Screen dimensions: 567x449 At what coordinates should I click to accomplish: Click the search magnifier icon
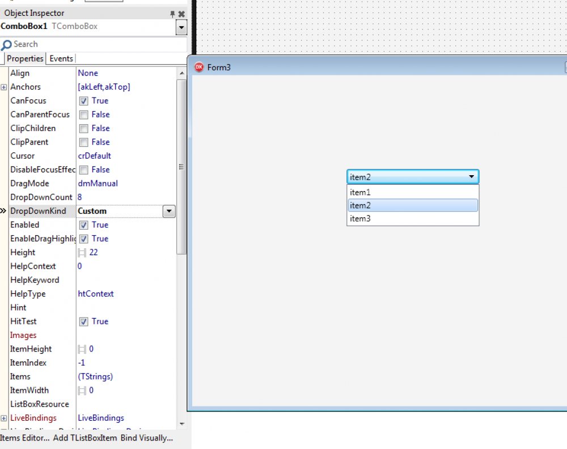click(x=6, y=45)
